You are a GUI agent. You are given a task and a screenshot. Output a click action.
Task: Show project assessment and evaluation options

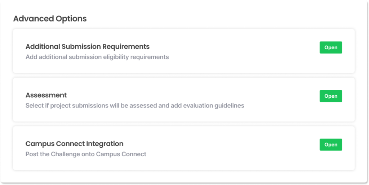330,96
